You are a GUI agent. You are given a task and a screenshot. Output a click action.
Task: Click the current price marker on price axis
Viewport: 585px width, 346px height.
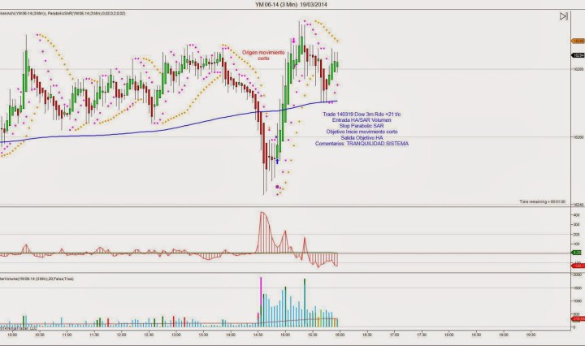tap(577, 54)
